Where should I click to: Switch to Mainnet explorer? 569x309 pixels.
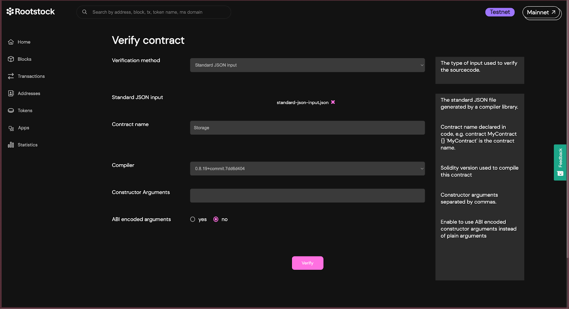(541, 12)
